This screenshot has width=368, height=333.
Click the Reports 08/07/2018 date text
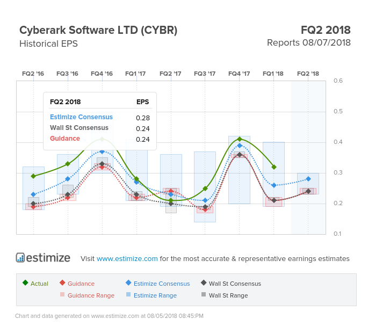click(x=309, y=43)
